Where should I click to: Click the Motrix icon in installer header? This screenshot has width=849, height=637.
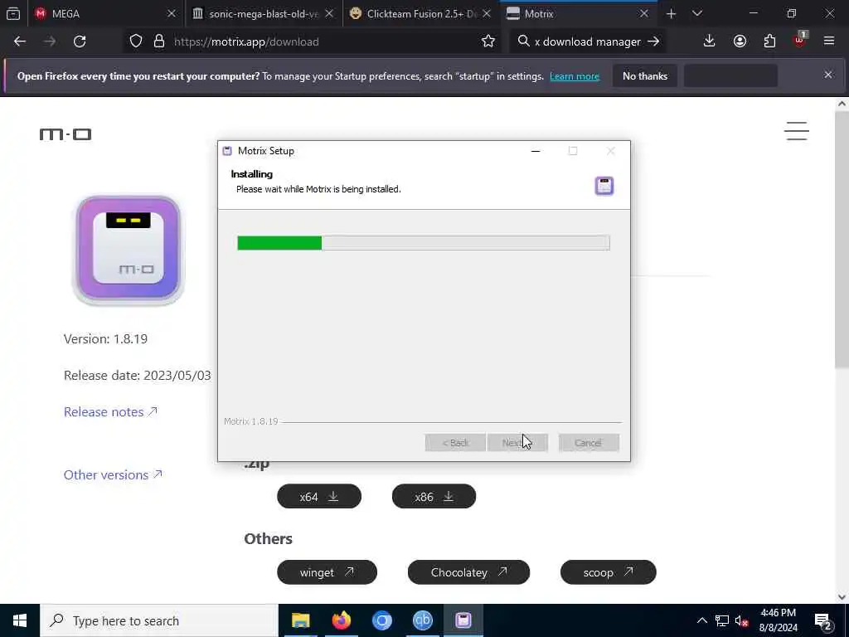604,186
